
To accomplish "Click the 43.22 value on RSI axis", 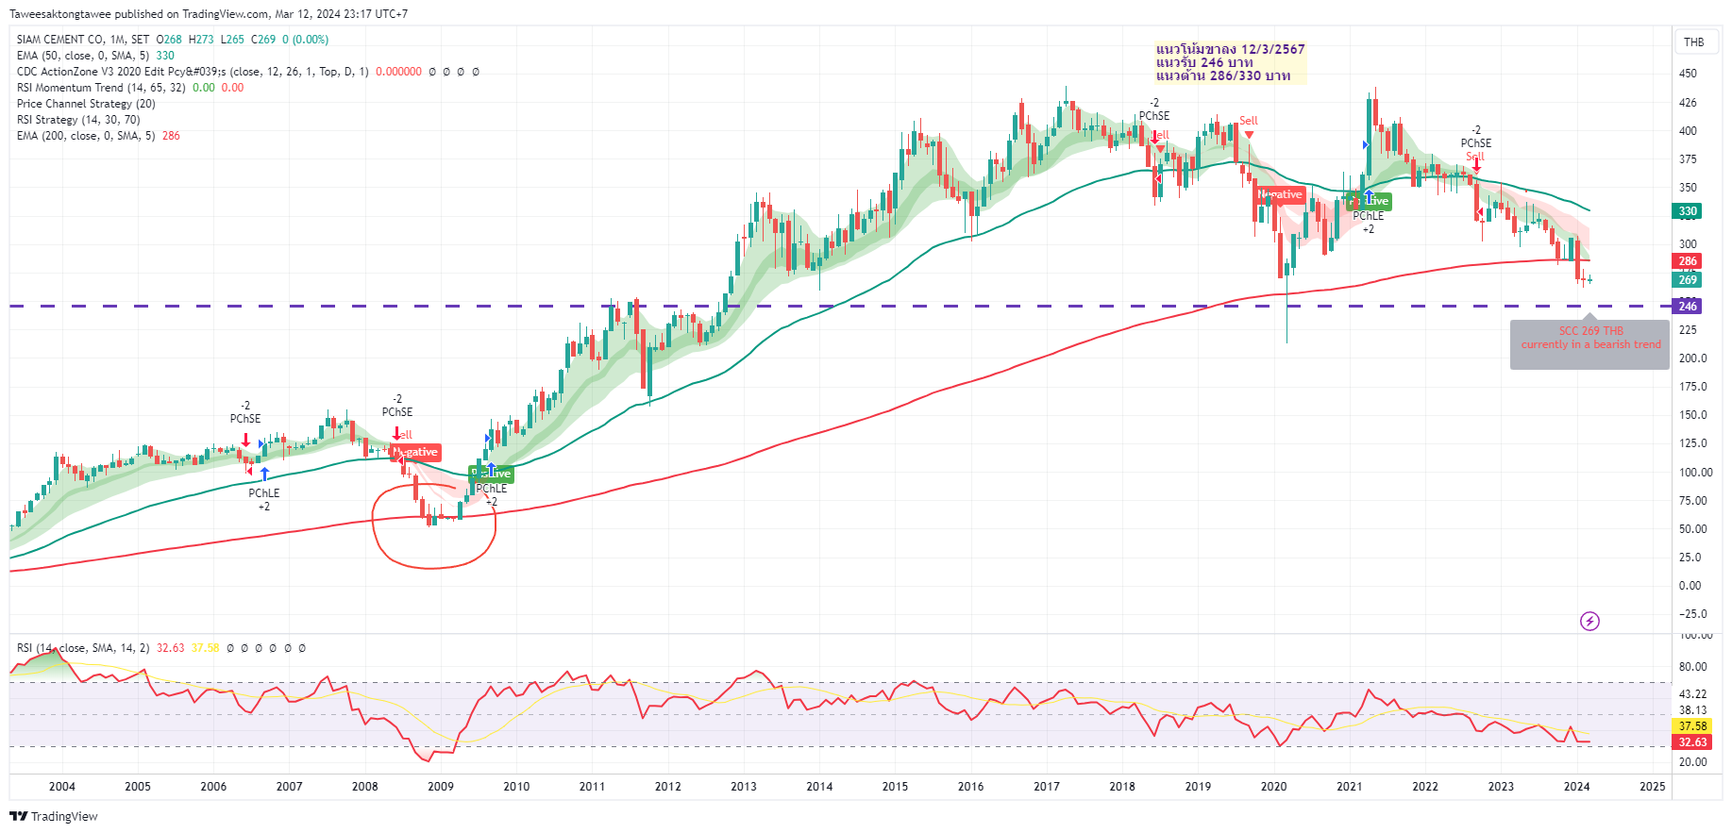I will pyautogui.click(x=1692, y=694).
